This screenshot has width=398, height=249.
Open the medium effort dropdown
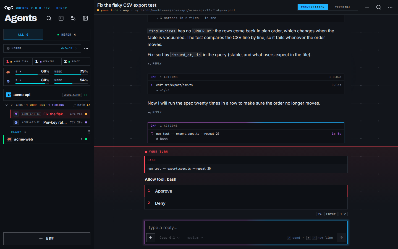pyautogui.click(x=195, y=238)
